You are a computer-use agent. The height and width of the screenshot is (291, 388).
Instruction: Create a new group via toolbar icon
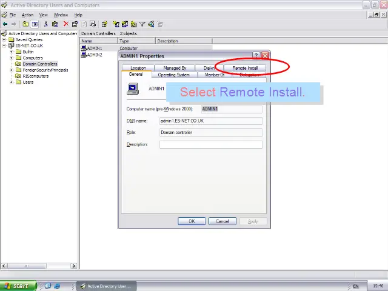tap(125, 24)
